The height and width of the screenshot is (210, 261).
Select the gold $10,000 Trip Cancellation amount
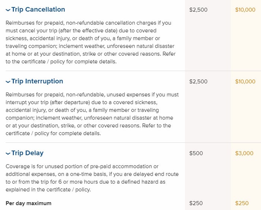tap(245, 10)
